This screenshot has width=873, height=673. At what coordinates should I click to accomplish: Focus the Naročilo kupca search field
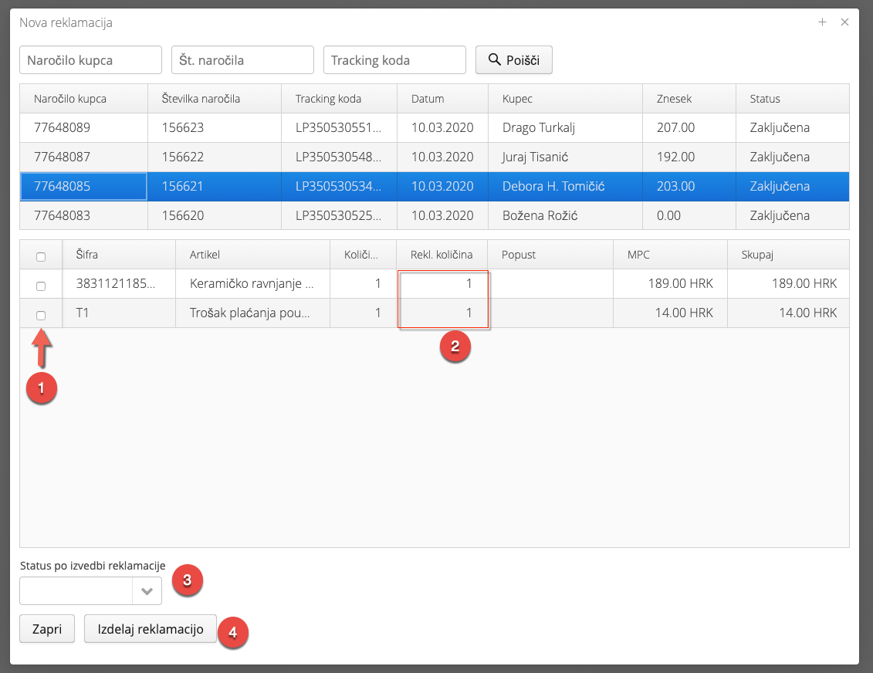point(91,60)
